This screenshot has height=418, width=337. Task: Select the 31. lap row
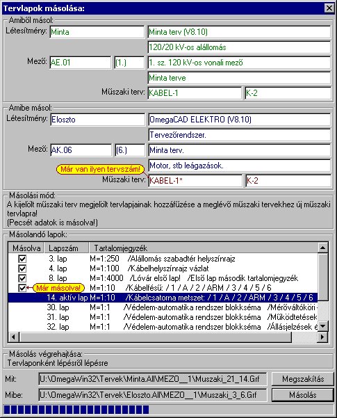pos(163,317)
